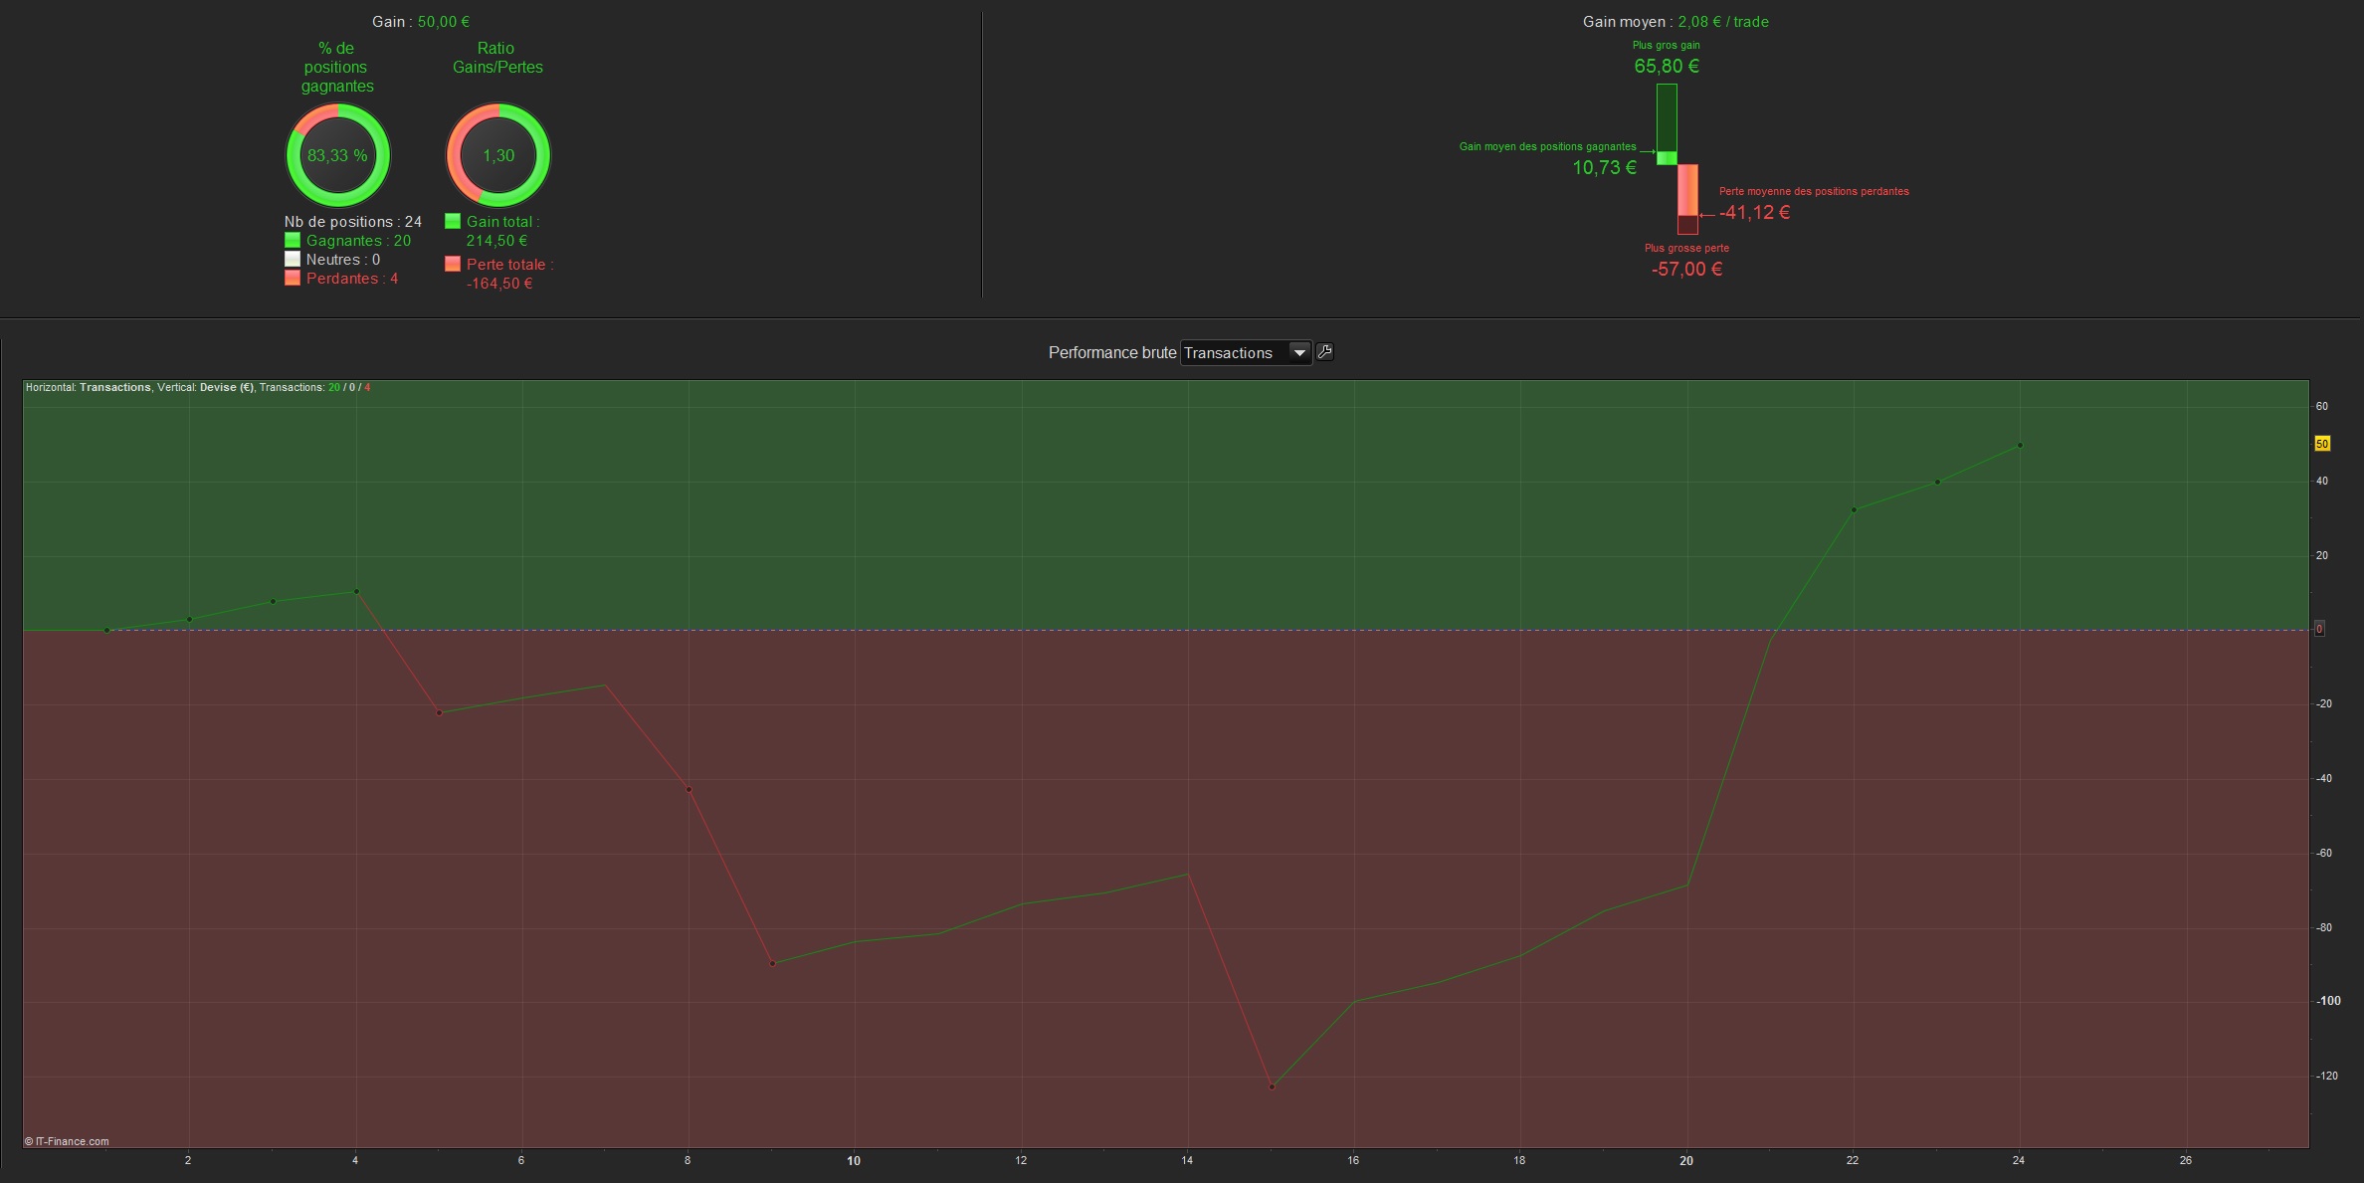Click the Ratio Gains/Pertes donut chart

[497, 155]
